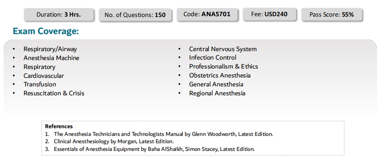Click Professionalism & Ethics item
Screen dimensions: 380x161
coord(224,66)
